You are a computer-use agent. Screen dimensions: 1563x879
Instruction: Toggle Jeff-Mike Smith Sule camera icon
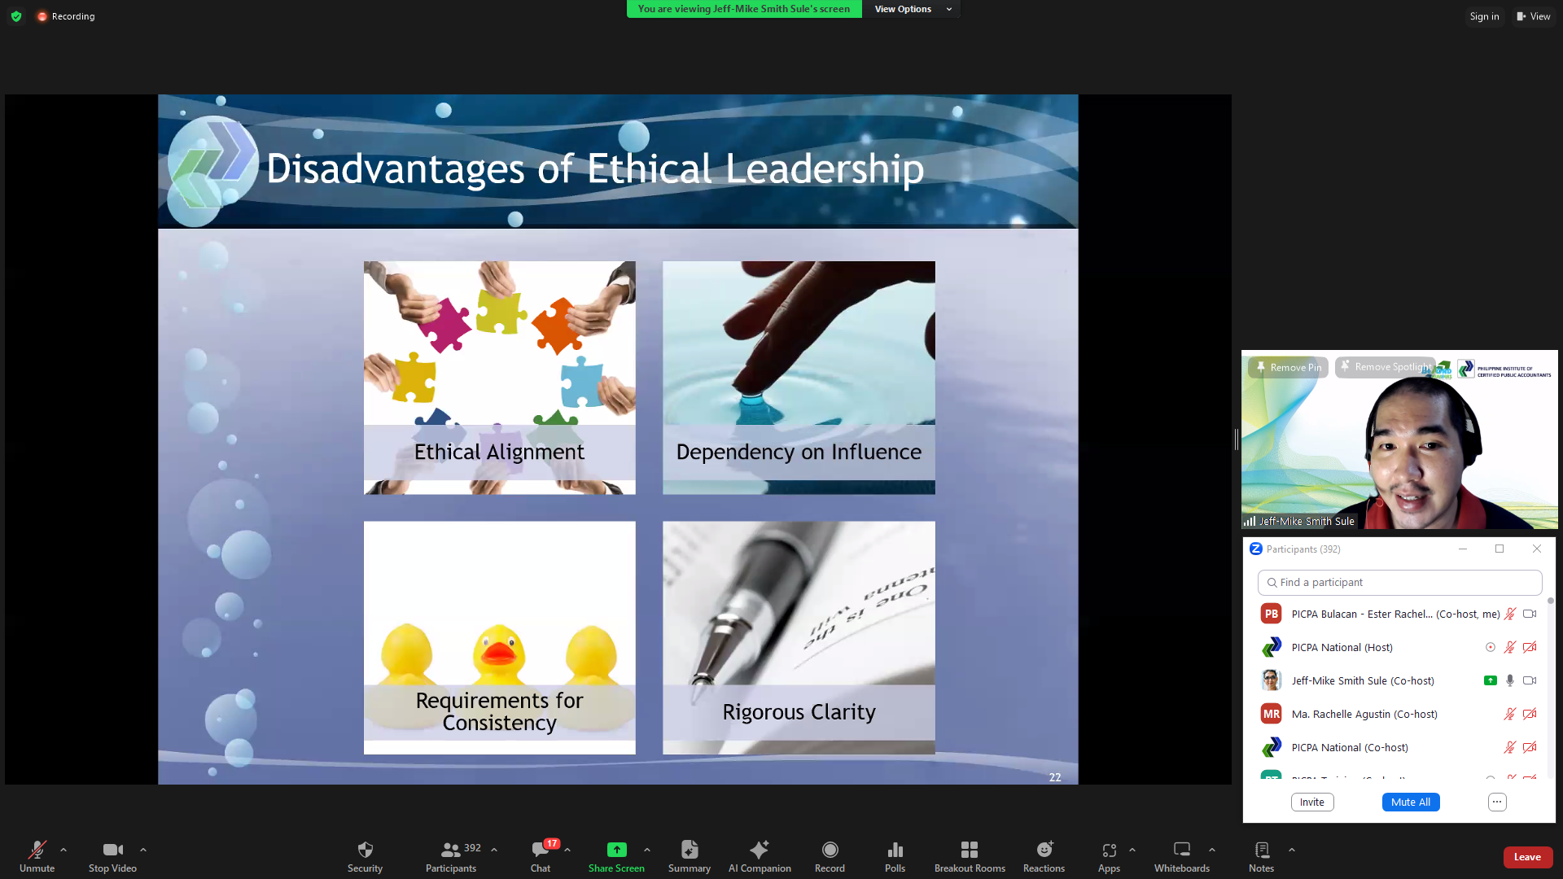point(1530,681)
